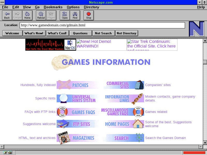Screen dimensions: 207x155
Task: Open the Options menu
Action: click(x=73, y=7)
